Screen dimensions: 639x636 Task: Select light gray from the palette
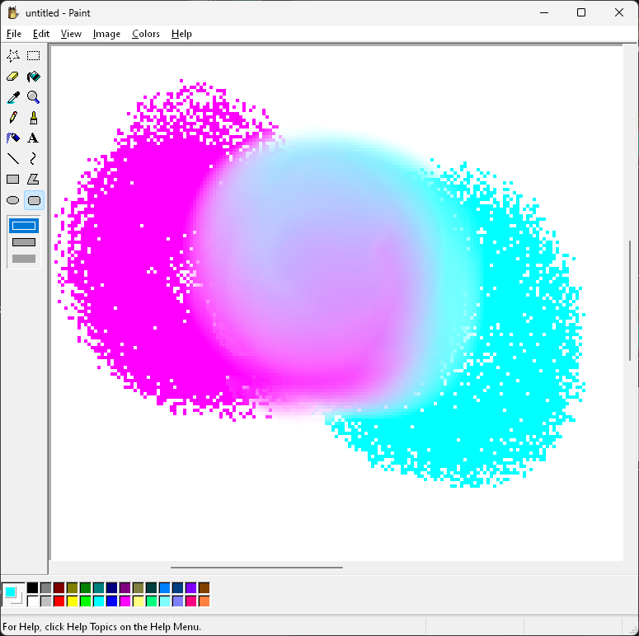45,601
